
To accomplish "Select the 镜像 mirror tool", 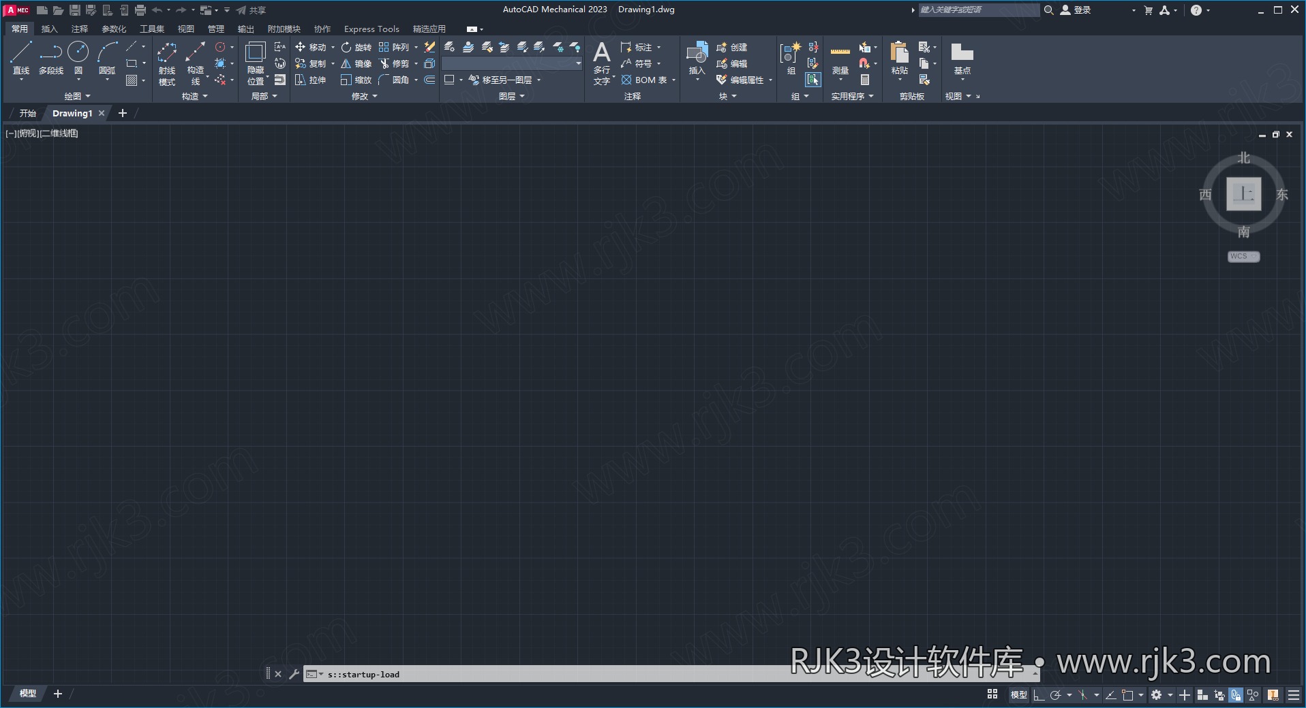I will pyautogui.click(x=356, y=63).
